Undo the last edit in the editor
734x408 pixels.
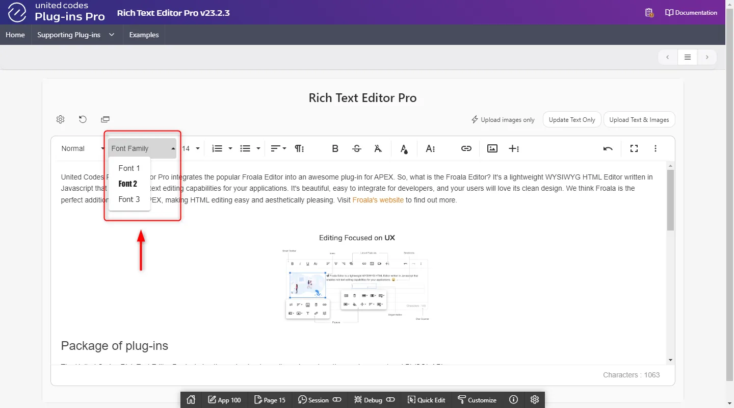(x=608, y=148)
